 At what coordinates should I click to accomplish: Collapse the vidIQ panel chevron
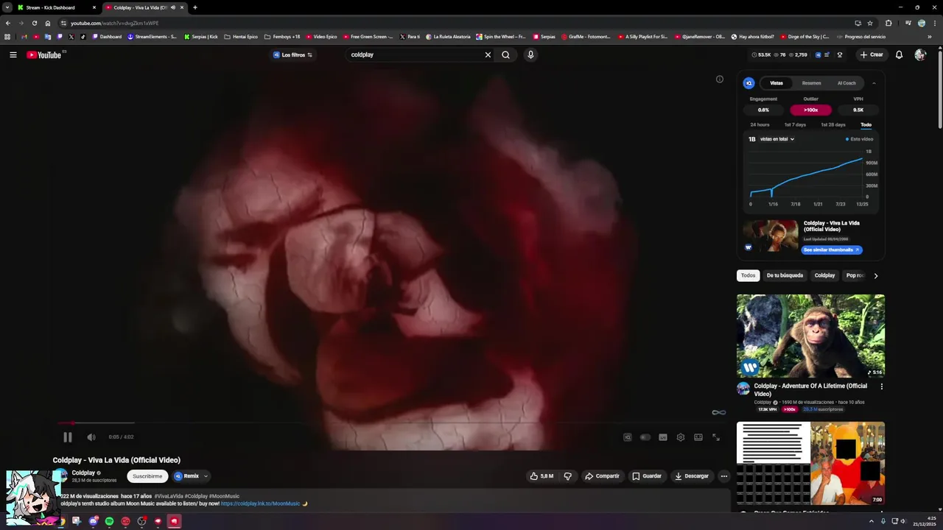click(x=874, y=83)
